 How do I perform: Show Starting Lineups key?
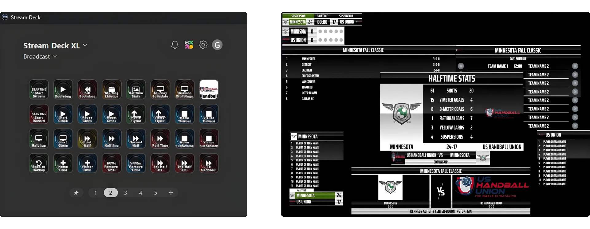tap(112, 89)
